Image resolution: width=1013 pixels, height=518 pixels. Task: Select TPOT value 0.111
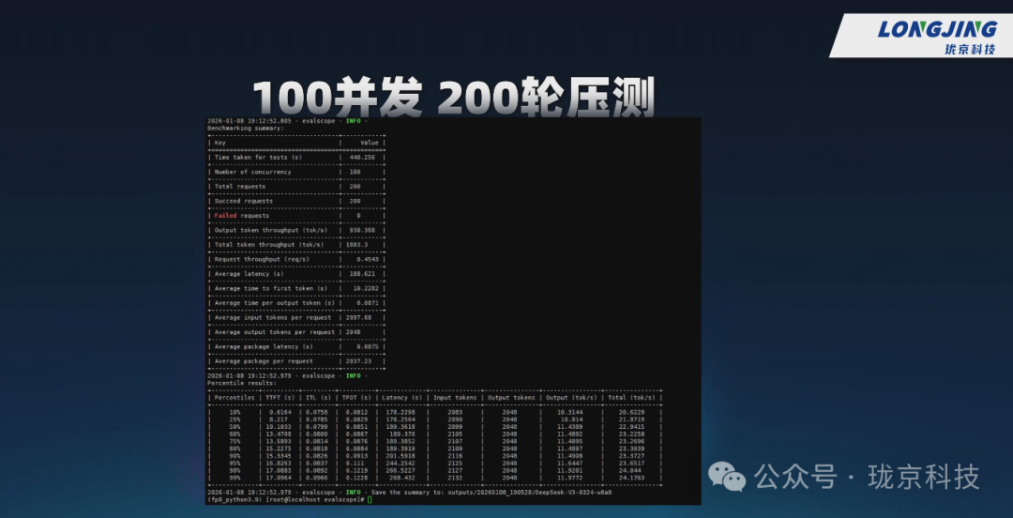354,463
